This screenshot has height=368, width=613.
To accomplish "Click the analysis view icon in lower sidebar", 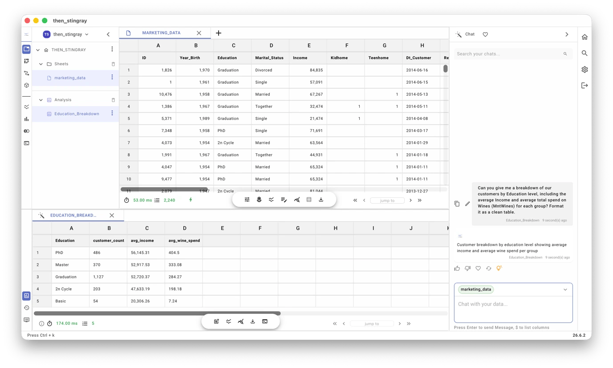I will tap(26, 296).
